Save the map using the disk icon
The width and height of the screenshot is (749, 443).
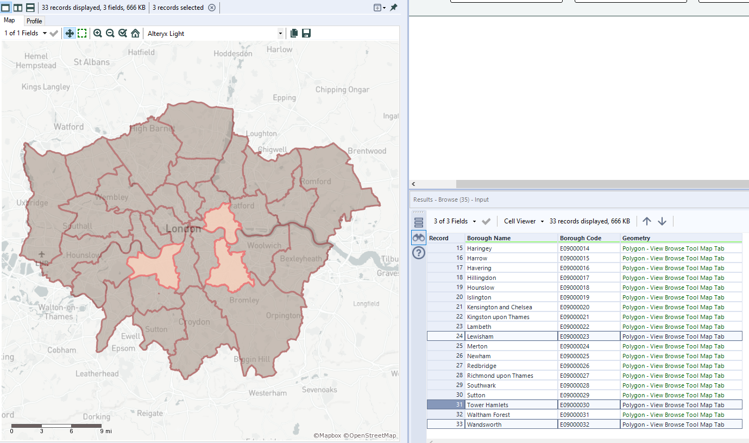coord(306,33)
